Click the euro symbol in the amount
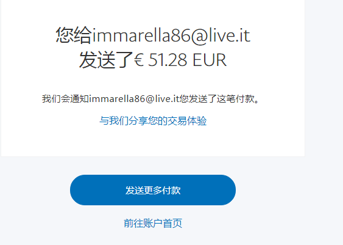 pos(139,60)
